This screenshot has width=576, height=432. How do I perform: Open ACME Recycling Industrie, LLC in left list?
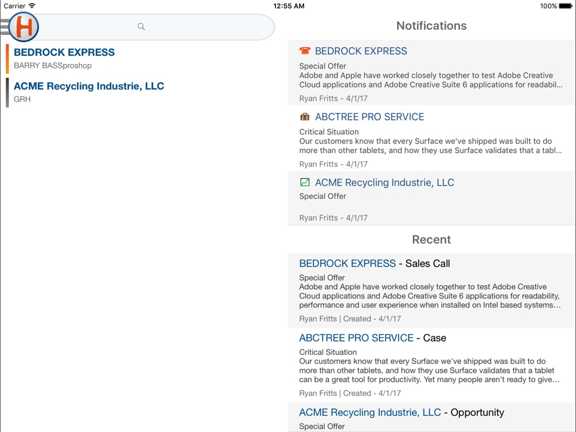click(89, 86)
